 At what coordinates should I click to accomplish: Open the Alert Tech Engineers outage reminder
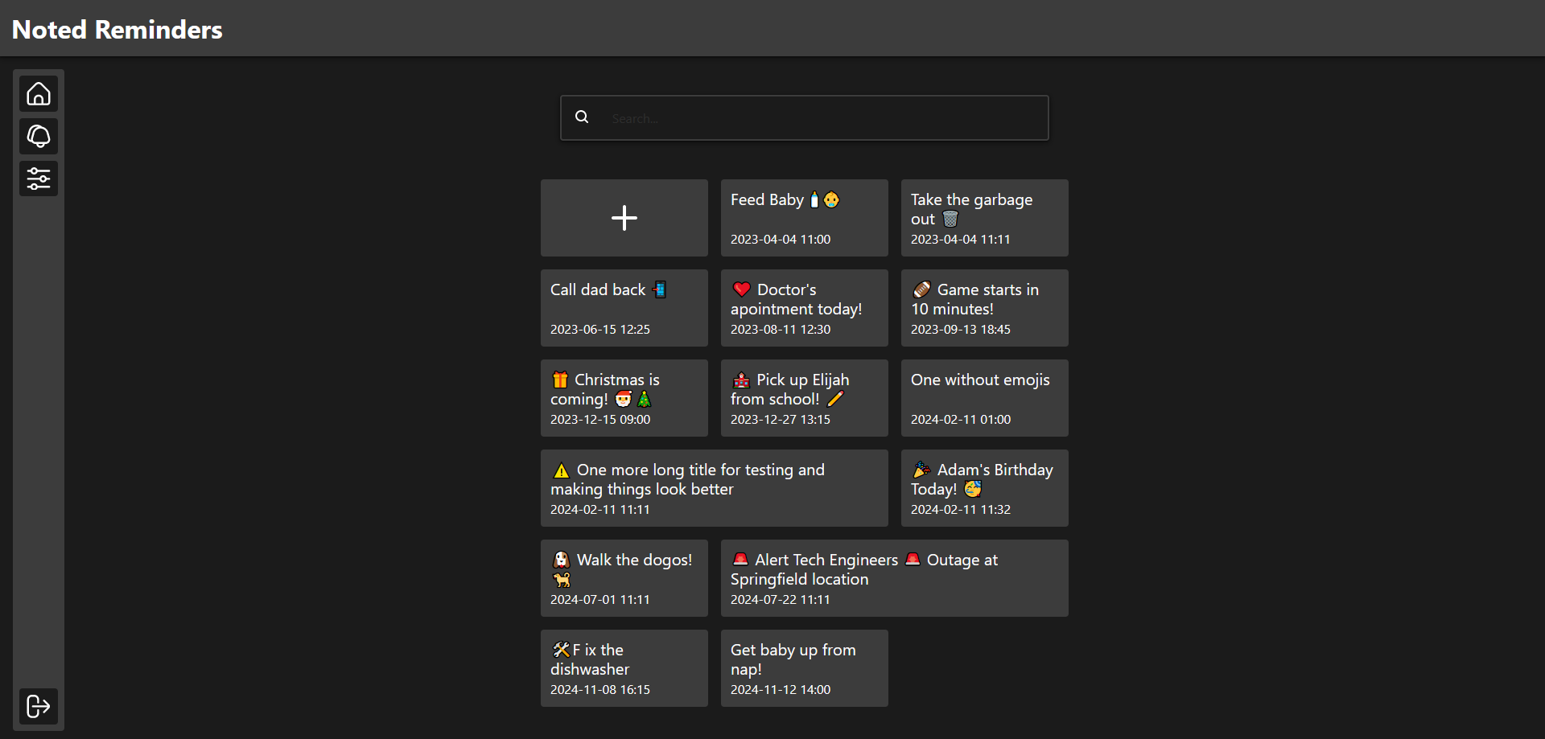(894, 578)
